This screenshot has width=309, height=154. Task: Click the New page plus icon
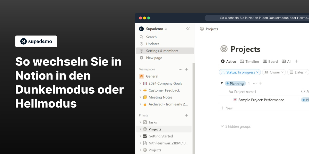pos(142,57)
